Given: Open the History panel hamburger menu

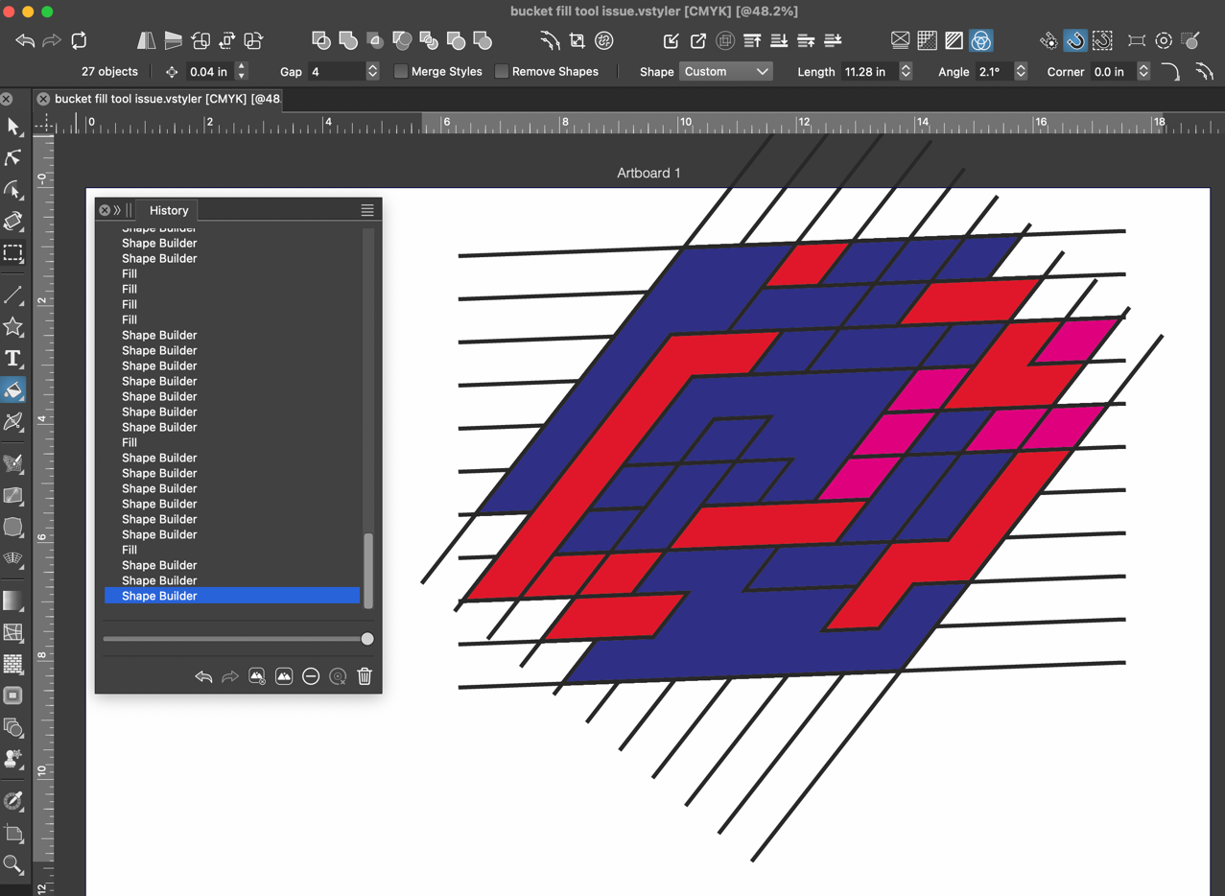Looking at the screenshot, I should (x=367, y=210).
